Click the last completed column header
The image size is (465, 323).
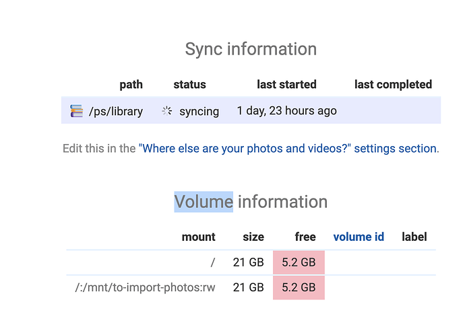click(394, 85)
